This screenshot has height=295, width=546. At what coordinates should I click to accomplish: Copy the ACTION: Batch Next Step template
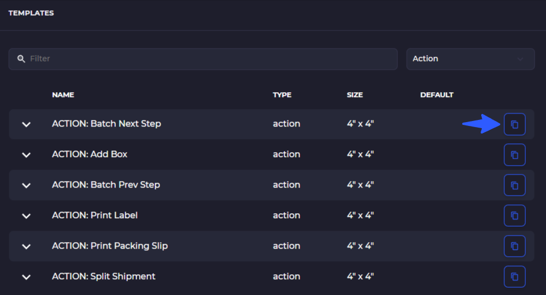click(x=514, y=124)
